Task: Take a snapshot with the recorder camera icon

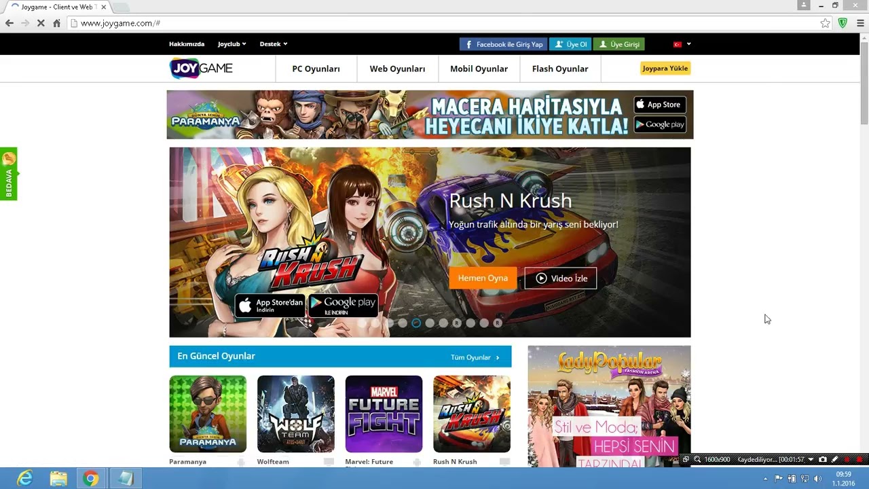Action: point(823,460)
